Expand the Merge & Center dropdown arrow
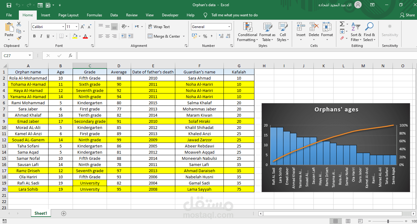The width and height of the screenshot is (417, 224). click(x=184, y=36)
